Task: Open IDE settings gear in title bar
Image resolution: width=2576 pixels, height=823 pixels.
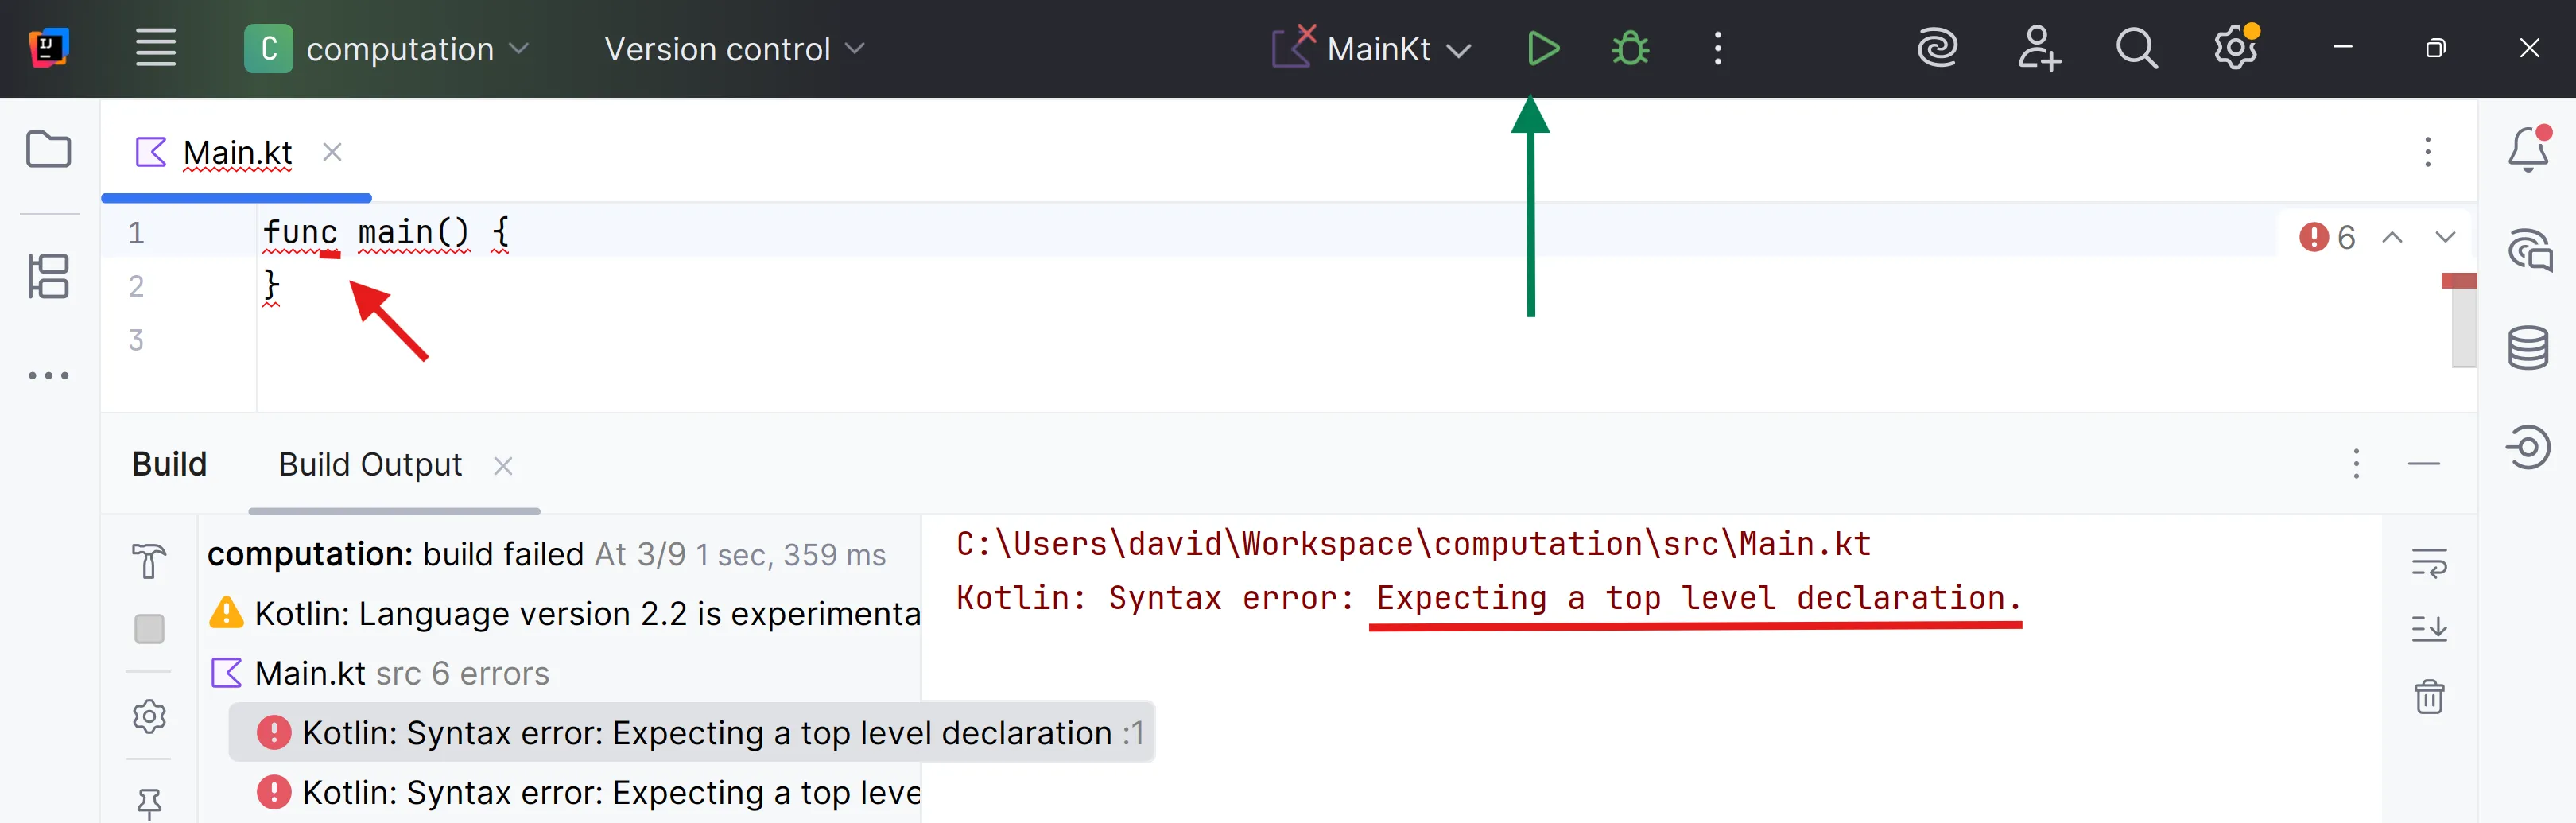Action: [x=2234, y=48]
